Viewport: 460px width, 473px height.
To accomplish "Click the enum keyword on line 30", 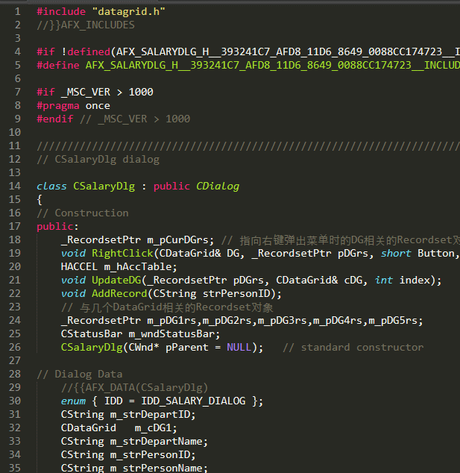I will [73, 401].
